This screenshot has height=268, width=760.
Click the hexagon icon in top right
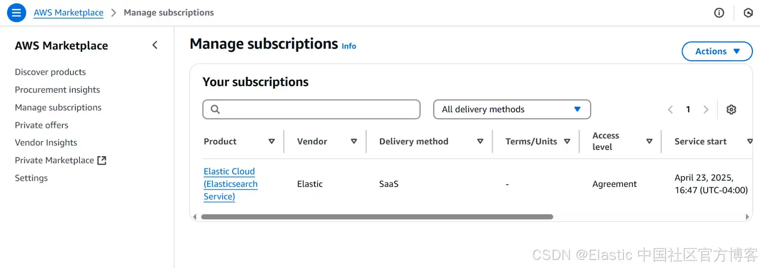pos(748,13)
